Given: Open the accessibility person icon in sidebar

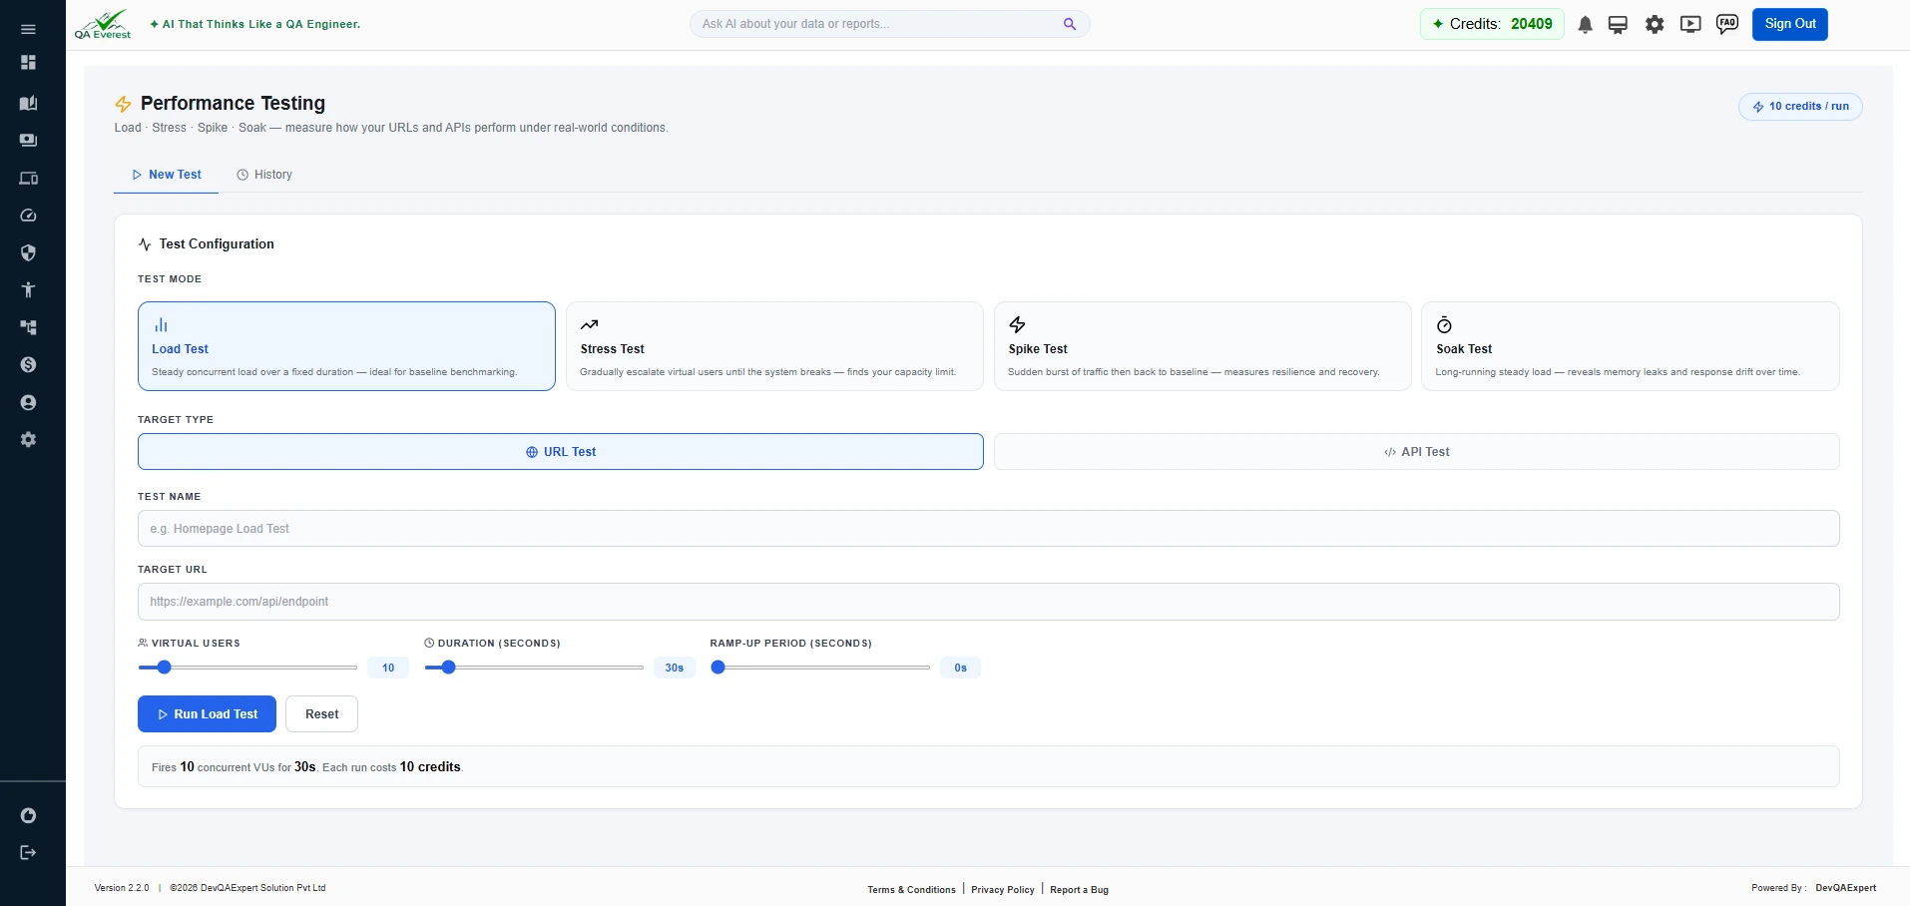Looking at the screenshot, I should (28, 289).
